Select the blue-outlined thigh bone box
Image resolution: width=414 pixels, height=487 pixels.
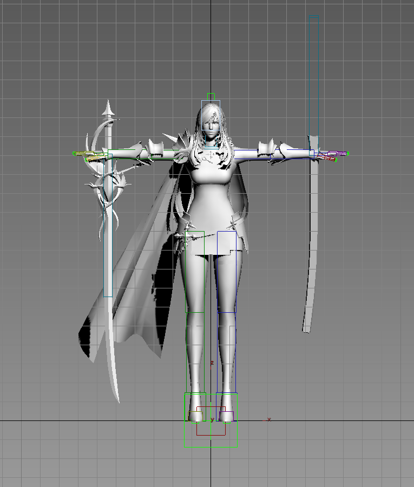pos(227,271)
